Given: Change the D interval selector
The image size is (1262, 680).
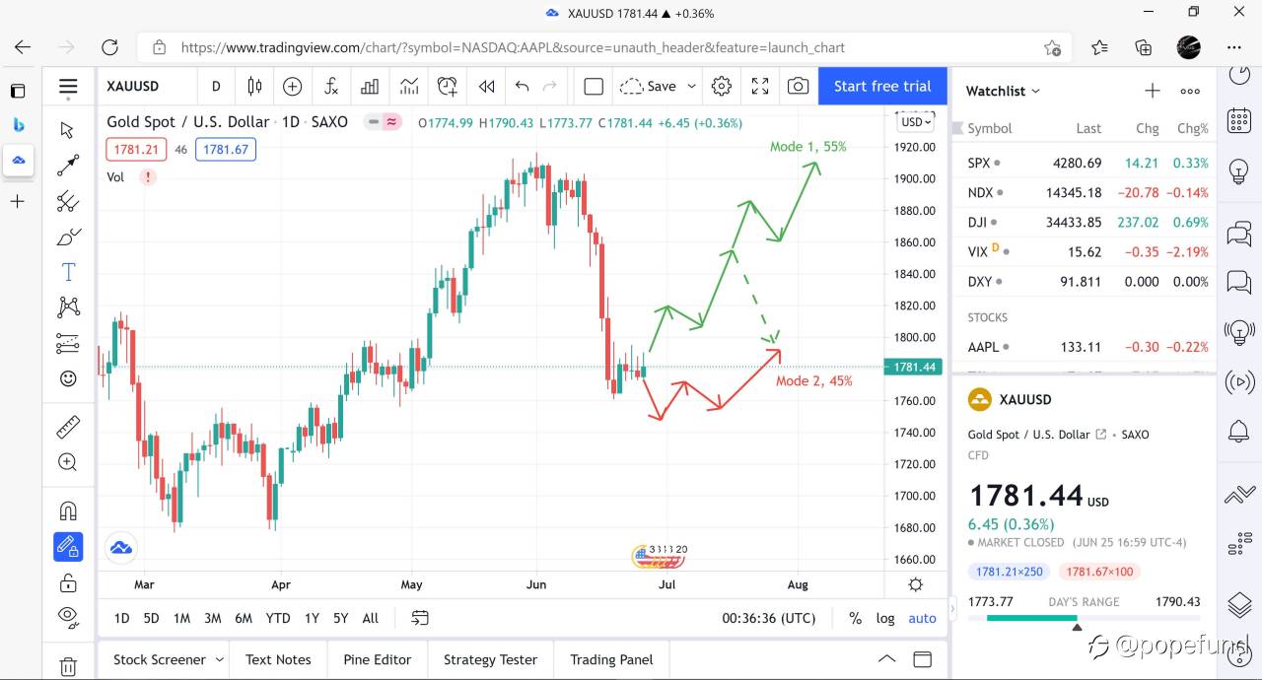Looking at the screenshot, I should pos(216,86).
